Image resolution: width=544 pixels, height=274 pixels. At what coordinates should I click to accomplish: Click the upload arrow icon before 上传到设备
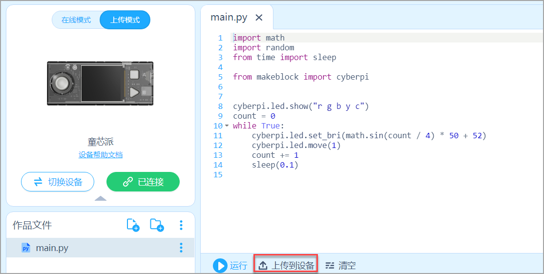tap(263, 266)
